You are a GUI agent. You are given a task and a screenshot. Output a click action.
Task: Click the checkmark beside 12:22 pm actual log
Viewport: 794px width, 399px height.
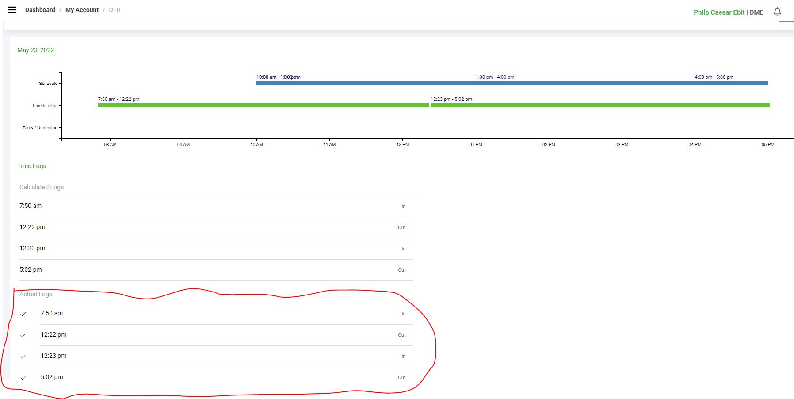(23, 335)
